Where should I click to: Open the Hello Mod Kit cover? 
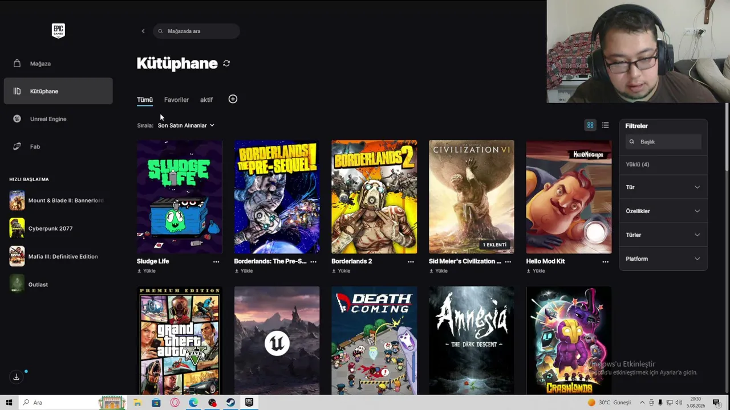pyautogui.click(x=569, y=196)
